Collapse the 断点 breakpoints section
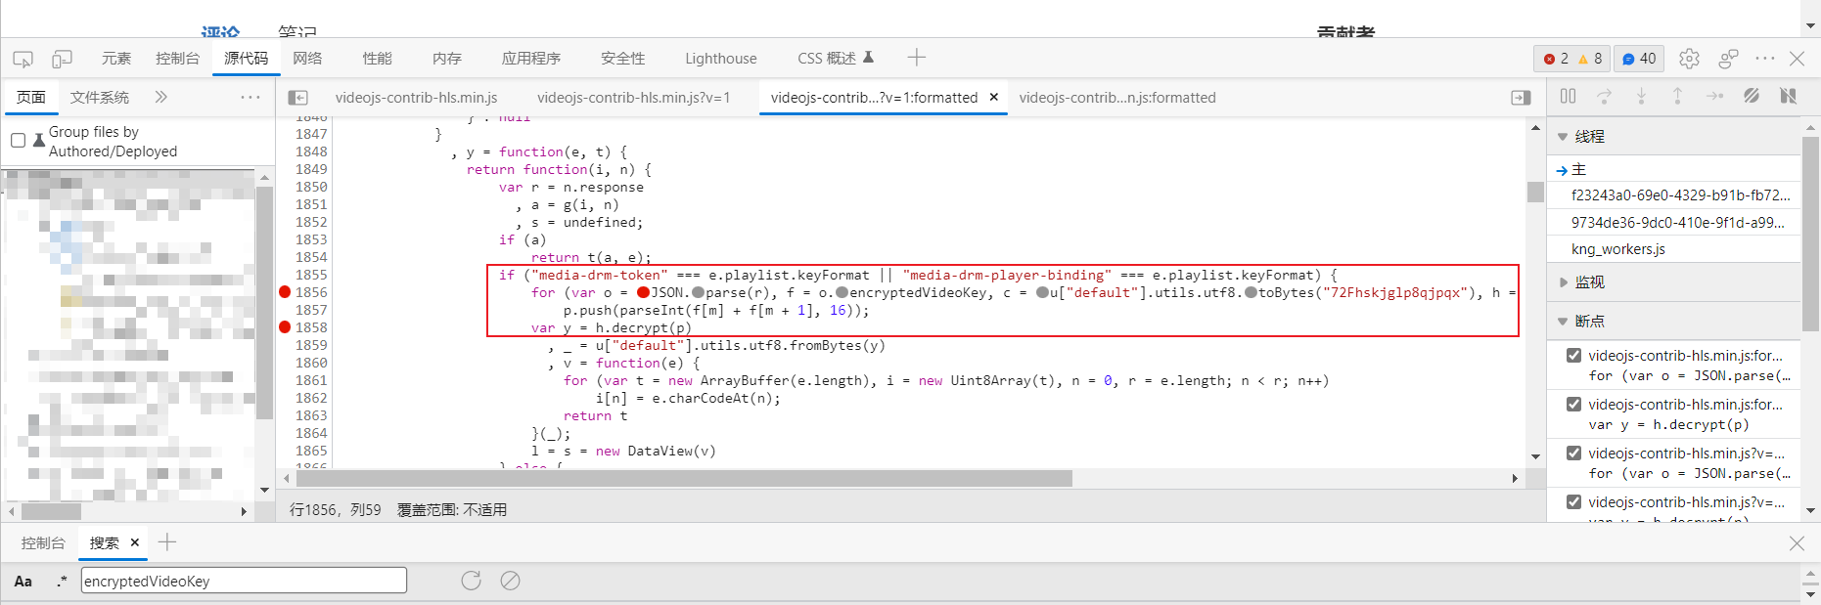Viewport: 1821px width, 605px height. (1563, 322)
